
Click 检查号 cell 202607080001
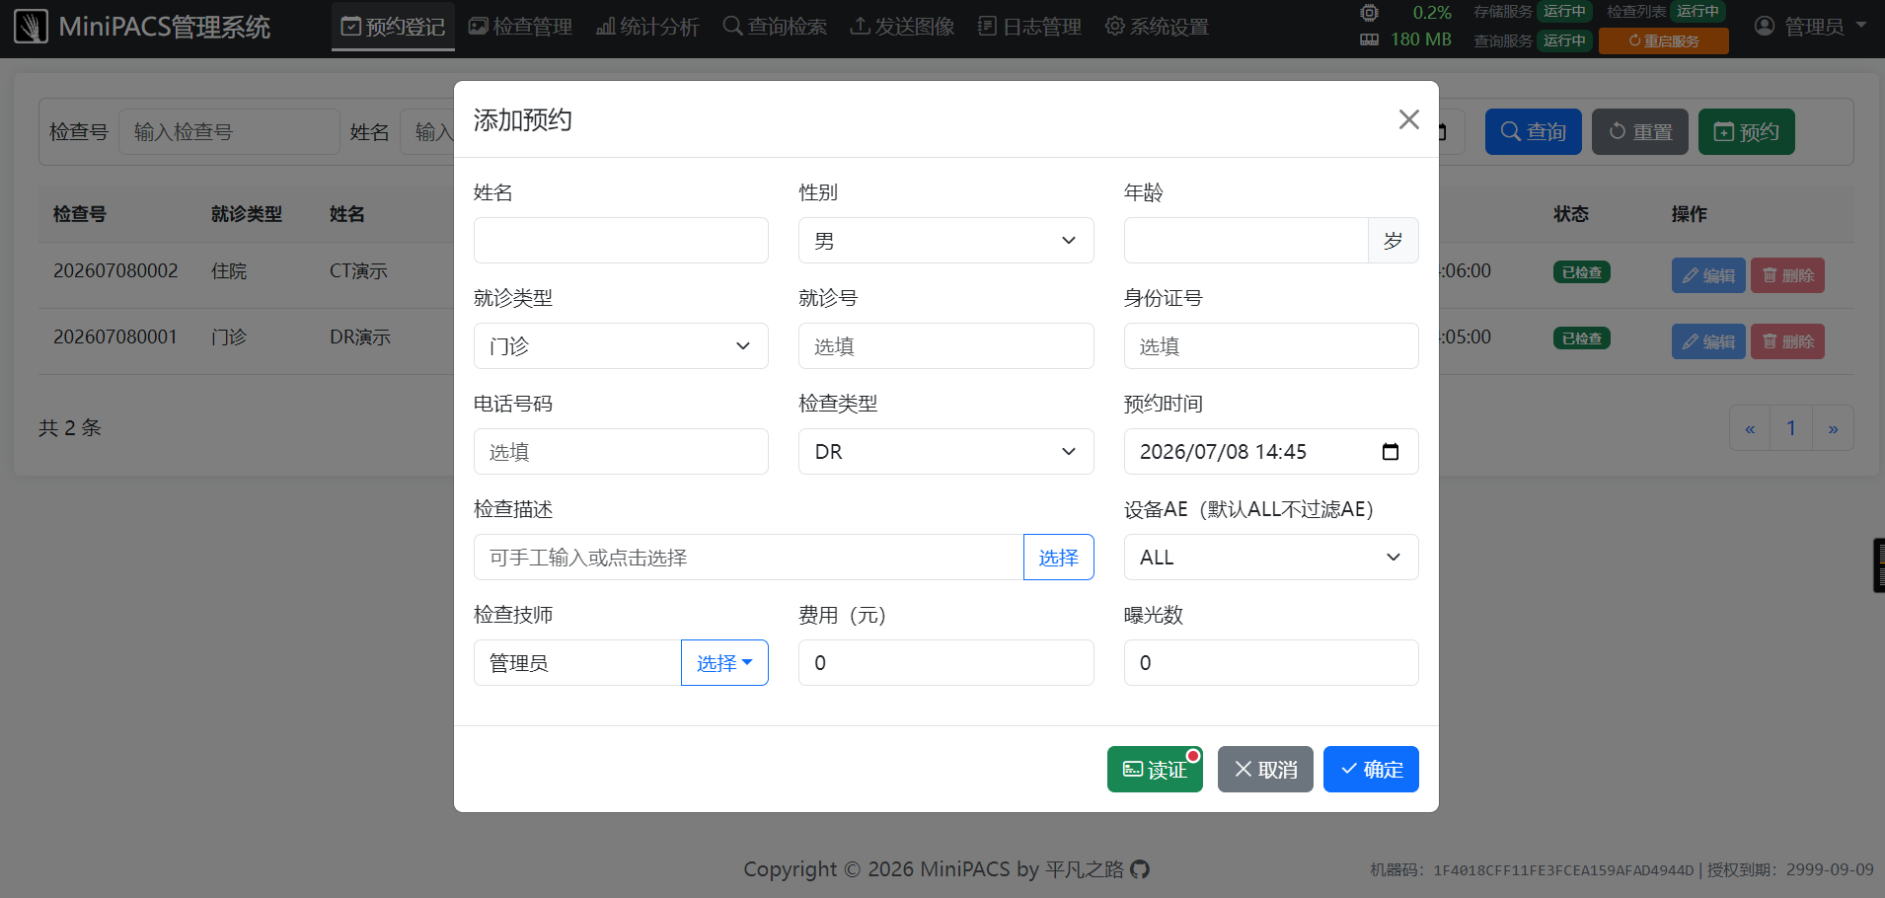pyautogui.click(x=115, y=337)
